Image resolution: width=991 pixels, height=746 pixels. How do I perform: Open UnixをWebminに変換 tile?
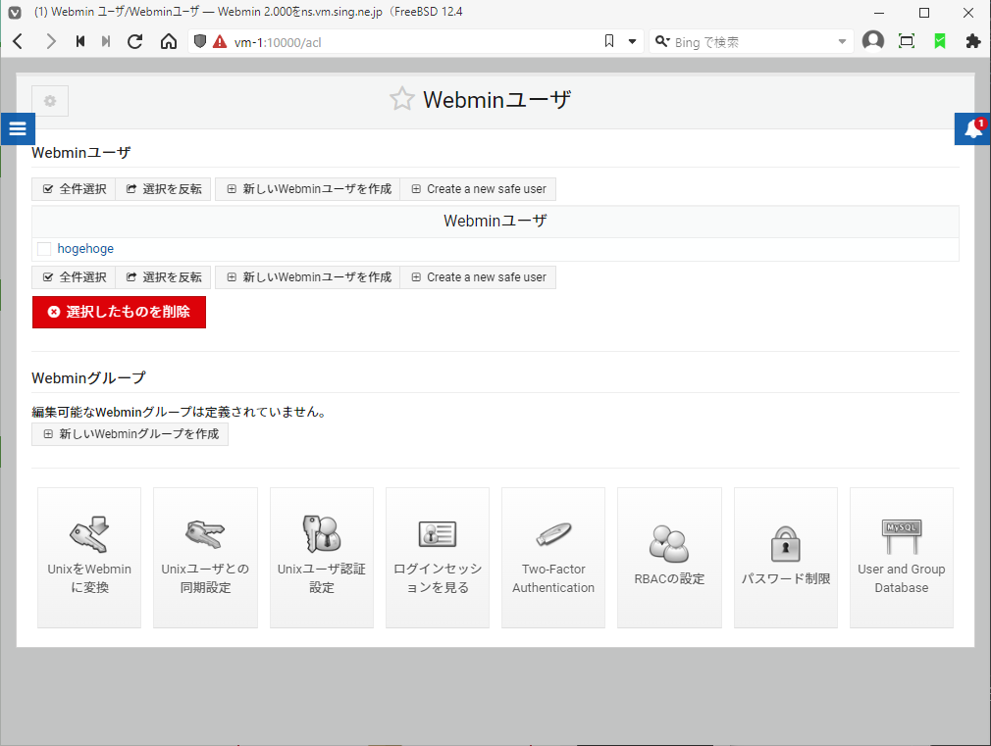tap(89, 558)
